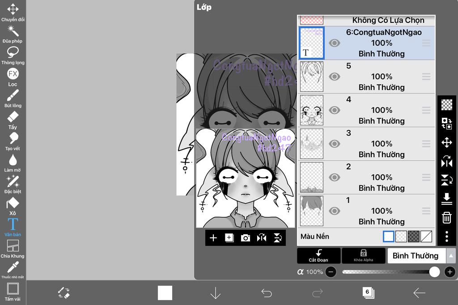Select the Làm mờ blur tool
458x305 pixels.
(x=13, y=163)
